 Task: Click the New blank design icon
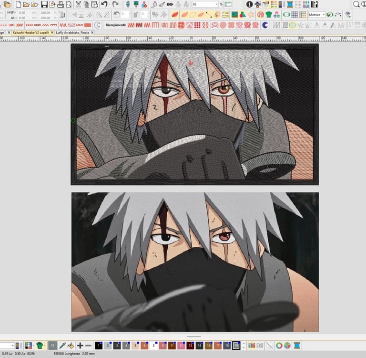coord(18,4)
